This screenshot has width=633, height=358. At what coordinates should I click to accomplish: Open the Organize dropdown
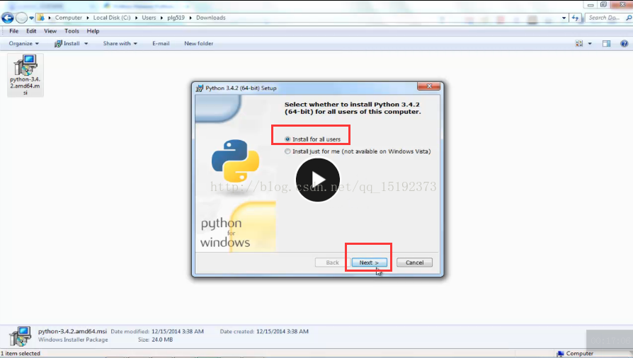[24, 44]
